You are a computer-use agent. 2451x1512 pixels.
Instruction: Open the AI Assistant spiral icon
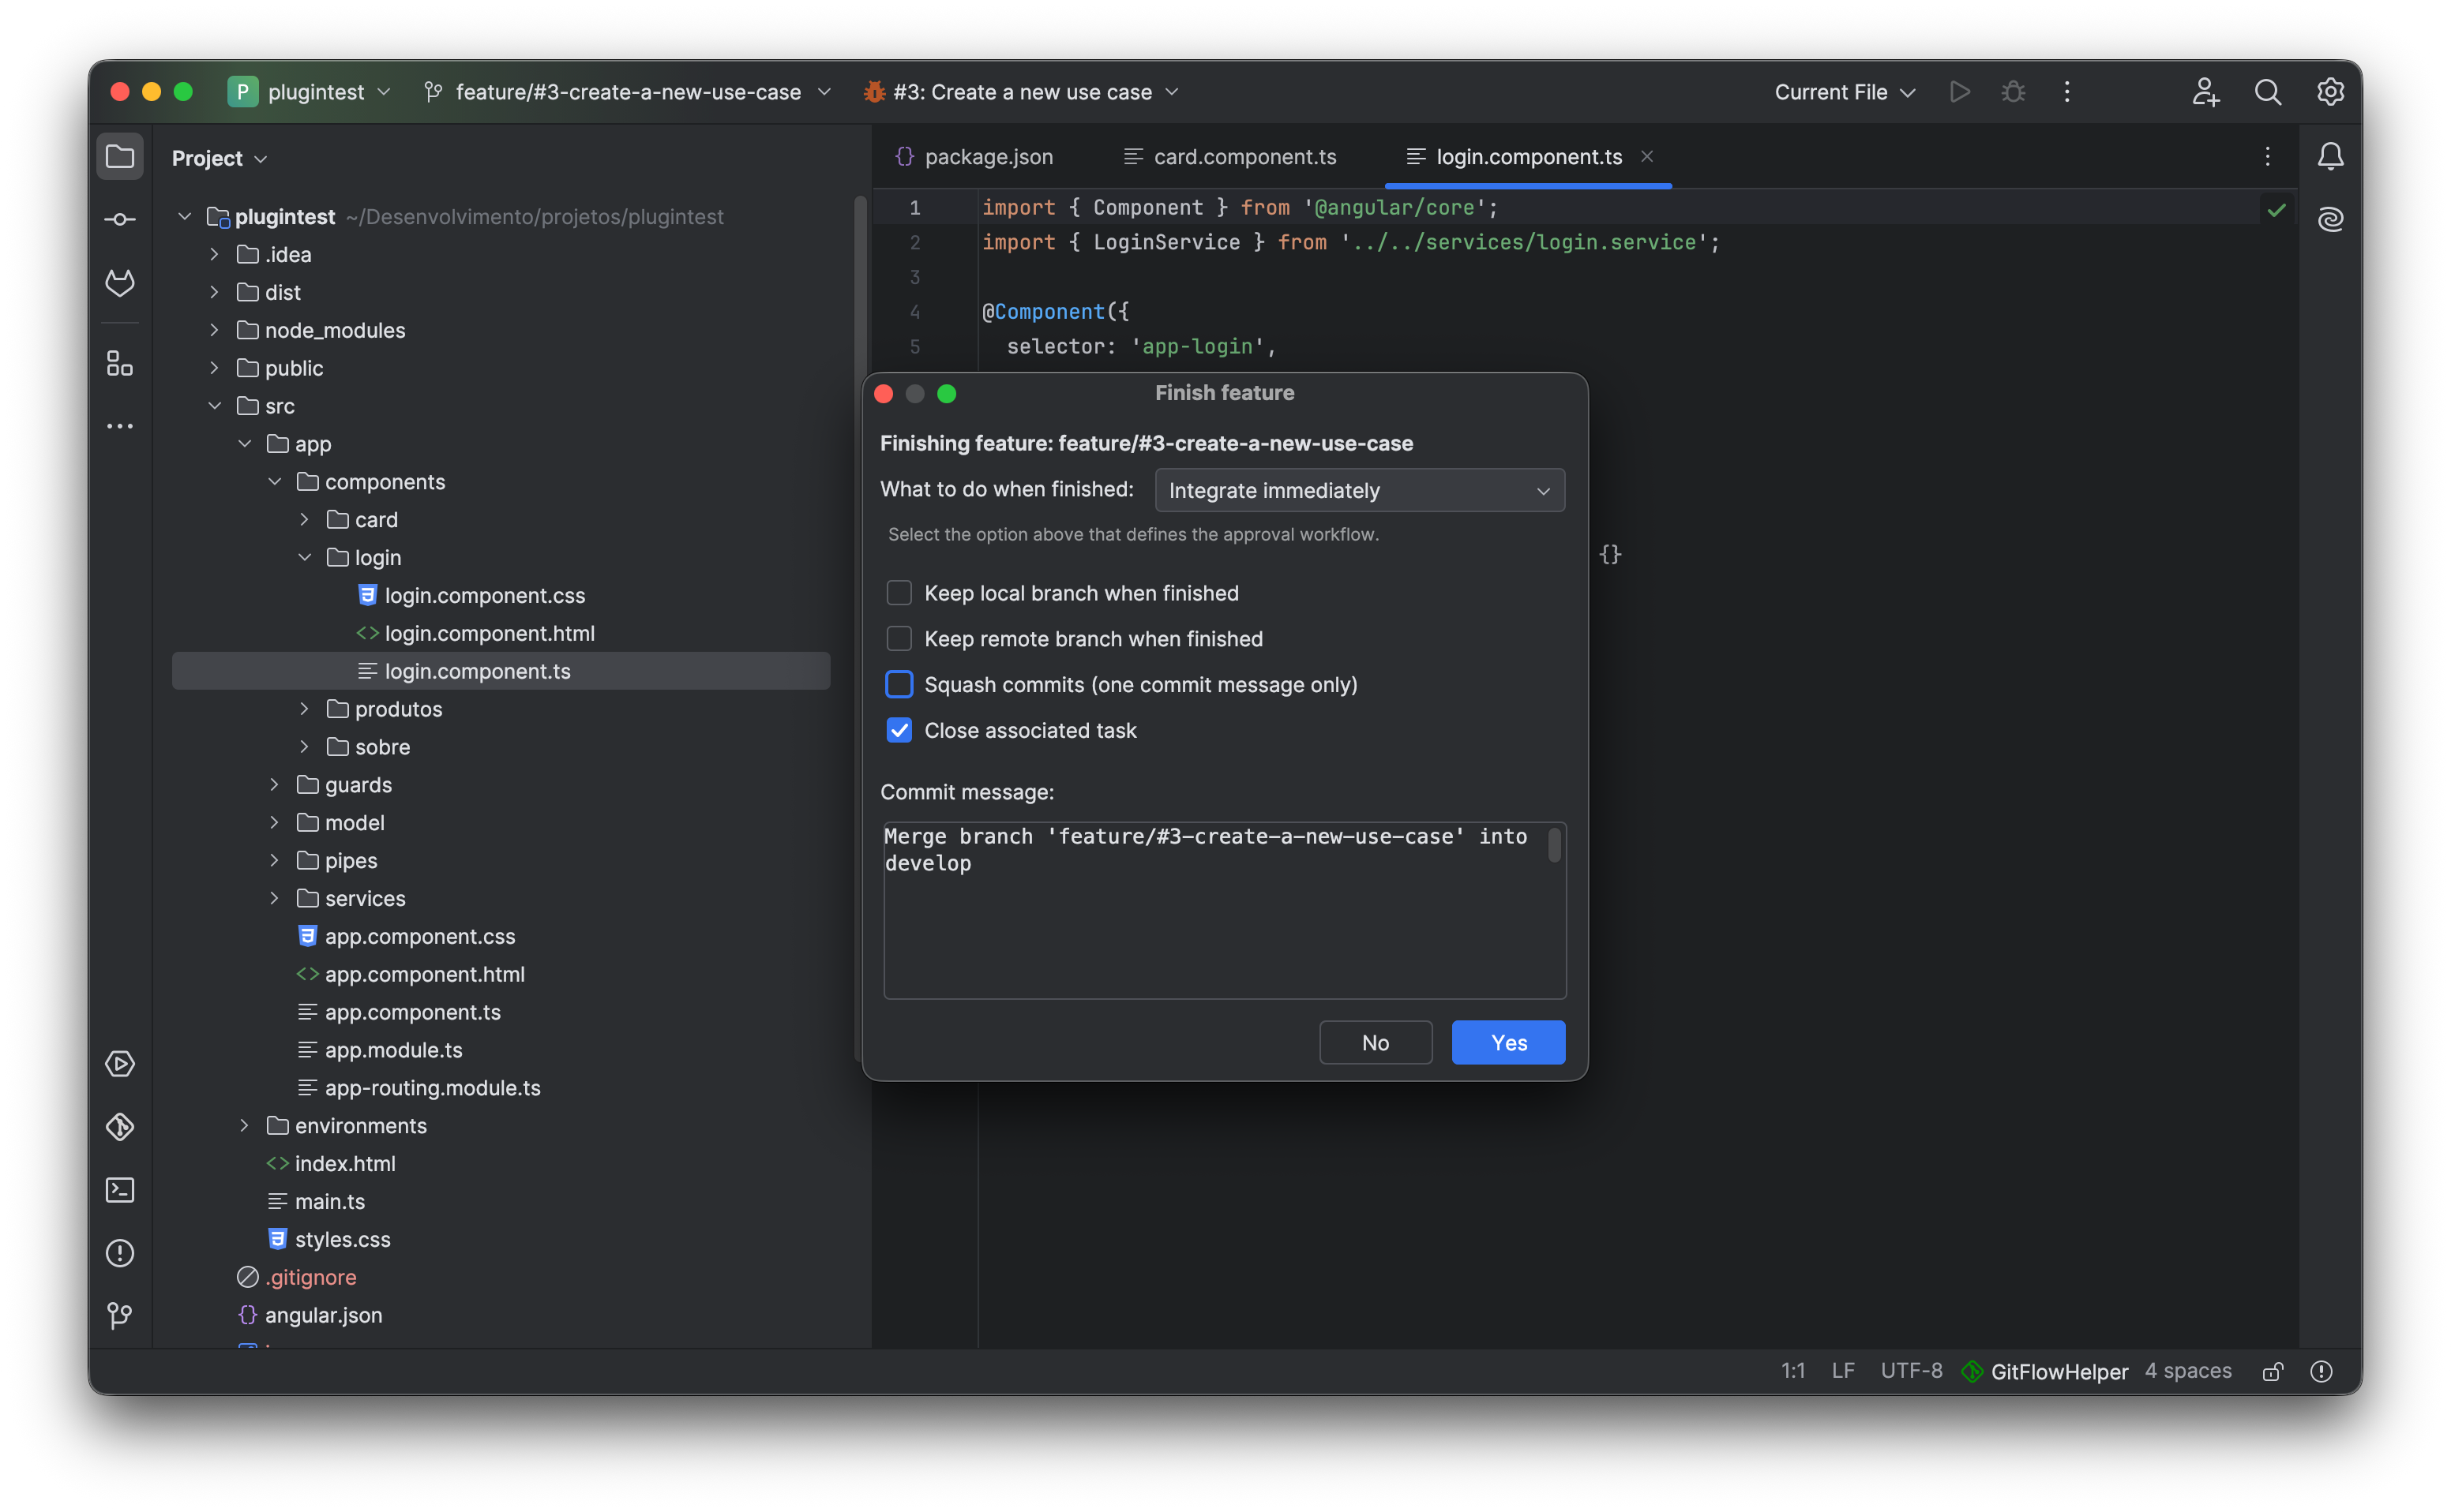(2330, 219)
